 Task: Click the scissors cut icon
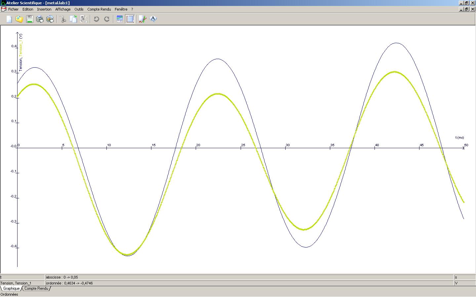[63, 19]
